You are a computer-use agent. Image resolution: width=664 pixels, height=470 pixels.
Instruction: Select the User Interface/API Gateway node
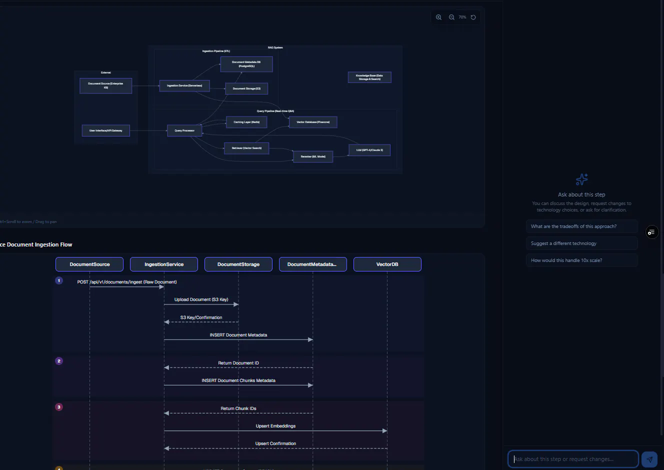[106, 130]
